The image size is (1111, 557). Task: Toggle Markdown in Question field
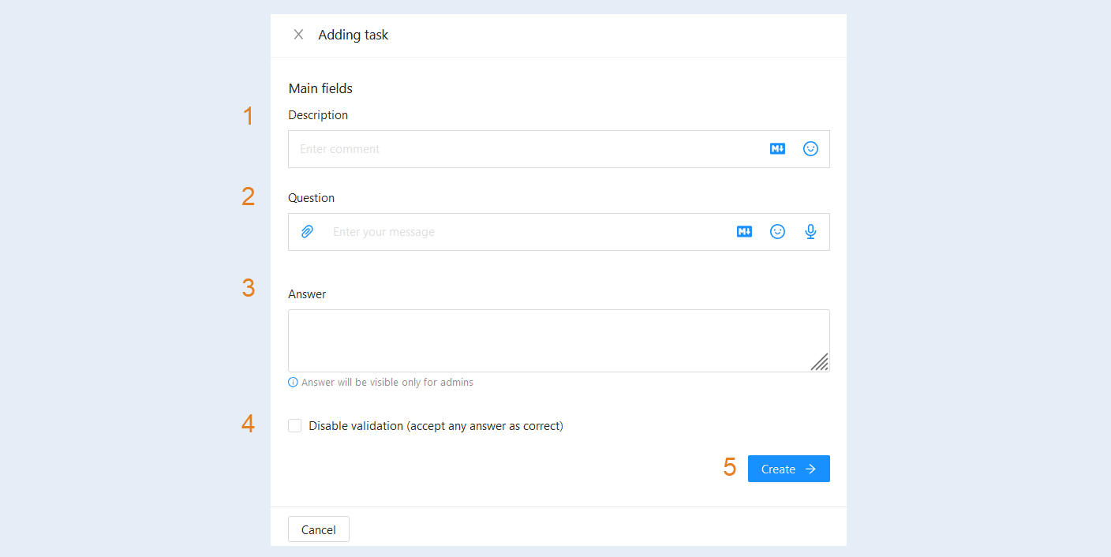click(x=744, y=231)
